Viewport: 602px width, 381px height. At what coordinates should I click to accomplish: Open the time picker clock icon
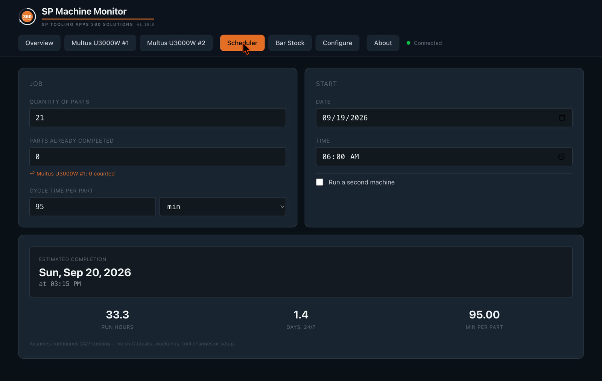561,157
